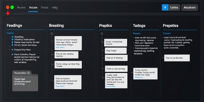204x102 pixels.
Task: Open the white card in the Tadogs column
Action: pyautogui.click(x=145, y=74)
